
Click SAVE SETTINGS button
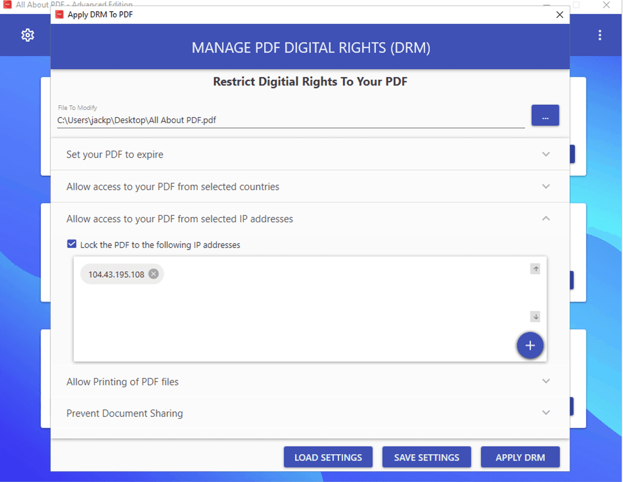coord(426,457)
